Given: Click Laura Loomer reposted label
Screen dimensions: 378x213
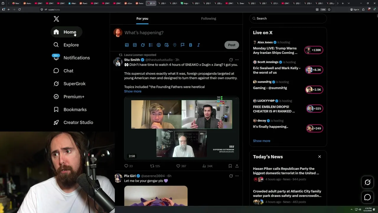Looking at the screenshot, I should click(x=140, y=55).
